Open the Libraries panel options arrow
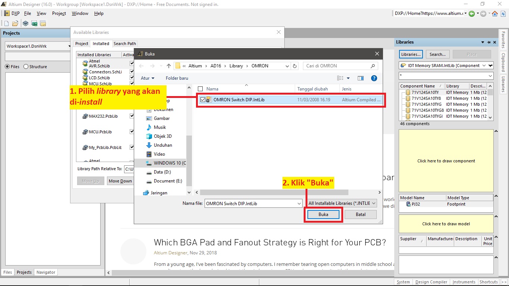Viewport: 509px width, 286px height. 483,42
